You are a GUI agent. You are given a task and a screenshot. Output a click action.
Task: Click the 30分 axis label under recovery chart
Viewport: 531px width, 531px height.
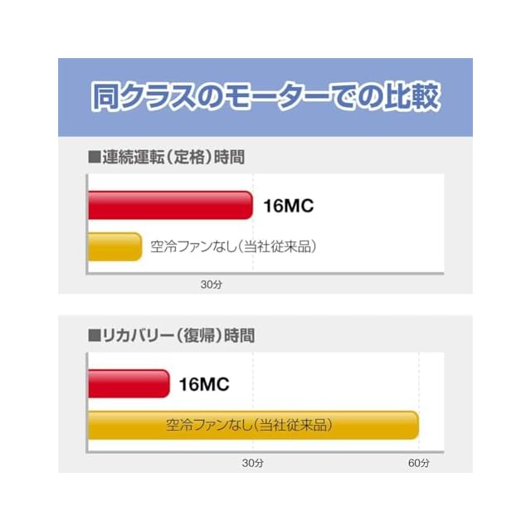pyautogui.click(x=253, y=462)
